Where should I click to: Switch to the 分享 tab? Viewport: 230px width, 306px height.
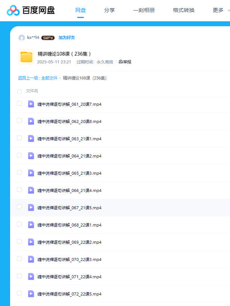(109, 10)
